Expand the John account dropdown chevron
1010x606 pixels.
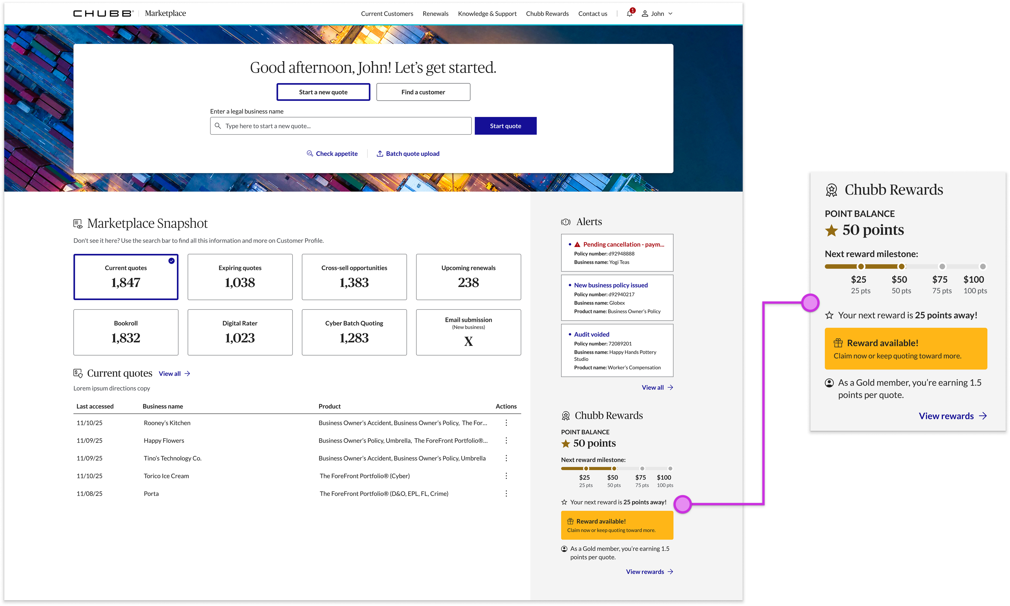670,13
